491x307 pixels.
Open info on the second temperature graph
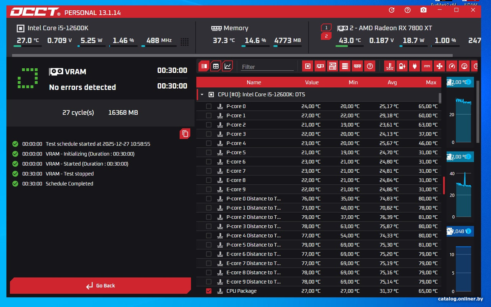coord(468,157)
